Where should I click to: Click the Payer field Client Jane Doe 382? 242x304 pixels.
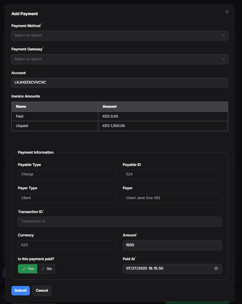[x=172, y=198]
